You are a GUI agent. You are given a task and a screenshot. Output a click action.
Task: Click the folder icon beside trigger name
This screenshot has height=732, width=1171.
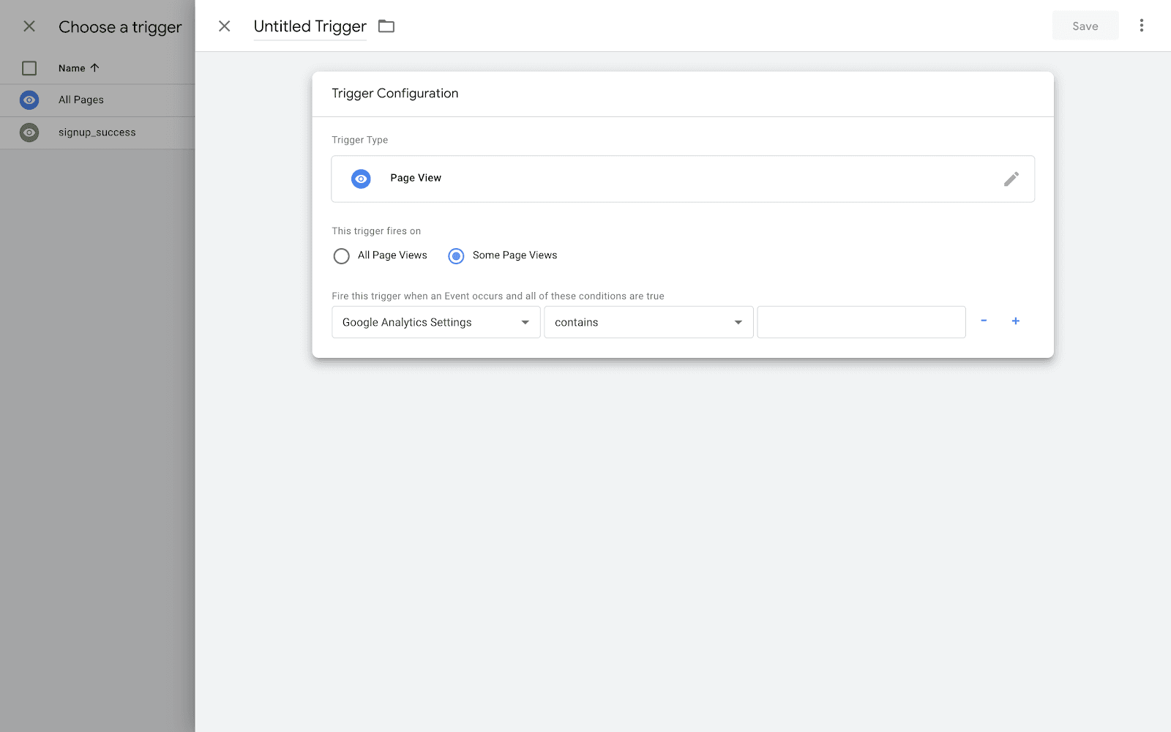pyautogui.click(x=386, y=26)
